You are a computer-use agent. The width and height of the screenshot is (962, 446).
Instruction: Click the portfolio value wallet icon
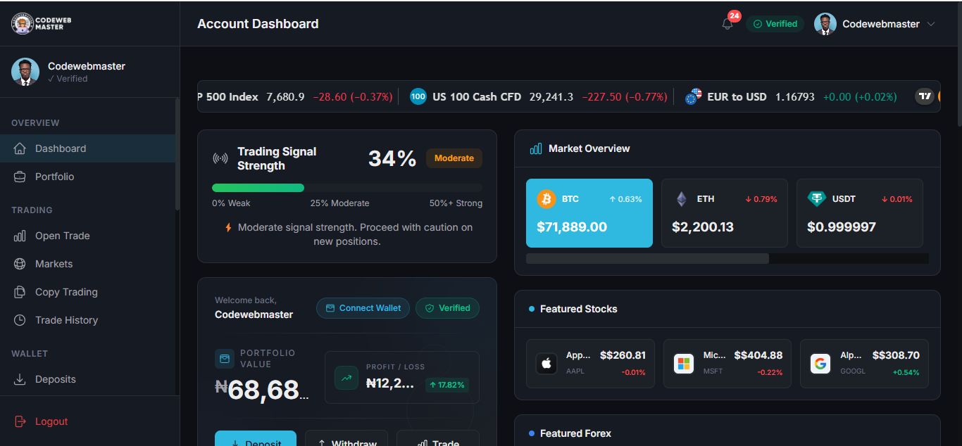click(225, 359)
